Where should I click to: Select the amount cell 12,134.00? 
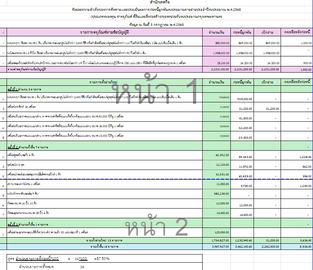click(x=217, y=165)
